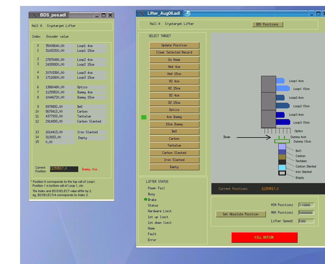Screen dimensions: 325x264
Task: Click Carbon Slanted row label in BDS_pos
Action: [x=92, y=121]
